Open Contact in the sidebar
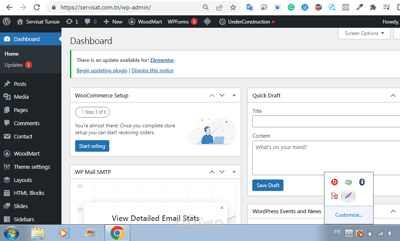Viewport: 400px width, 241px height. click(x=23, y=137)
